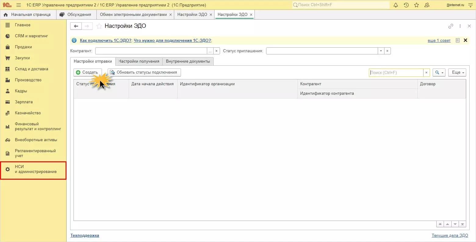Screen dimensions: 476x242
Task: Clear the Контрагент field
Action: coord(216,51)
